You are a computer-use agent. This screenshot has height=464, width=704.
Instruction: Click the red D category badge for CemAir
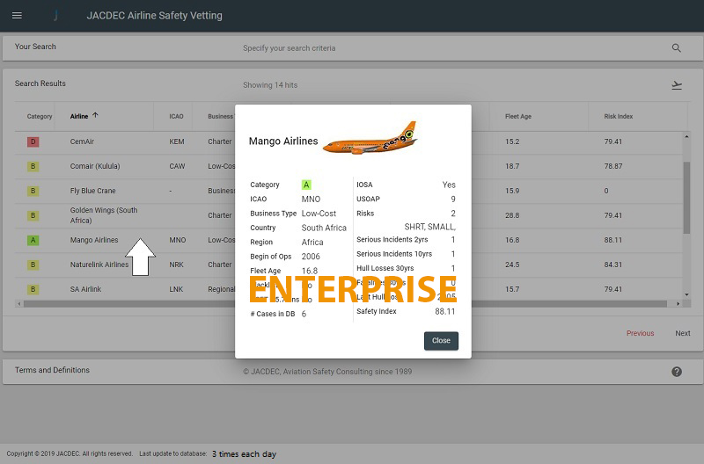pyautogui.click(x=33, y=141)
